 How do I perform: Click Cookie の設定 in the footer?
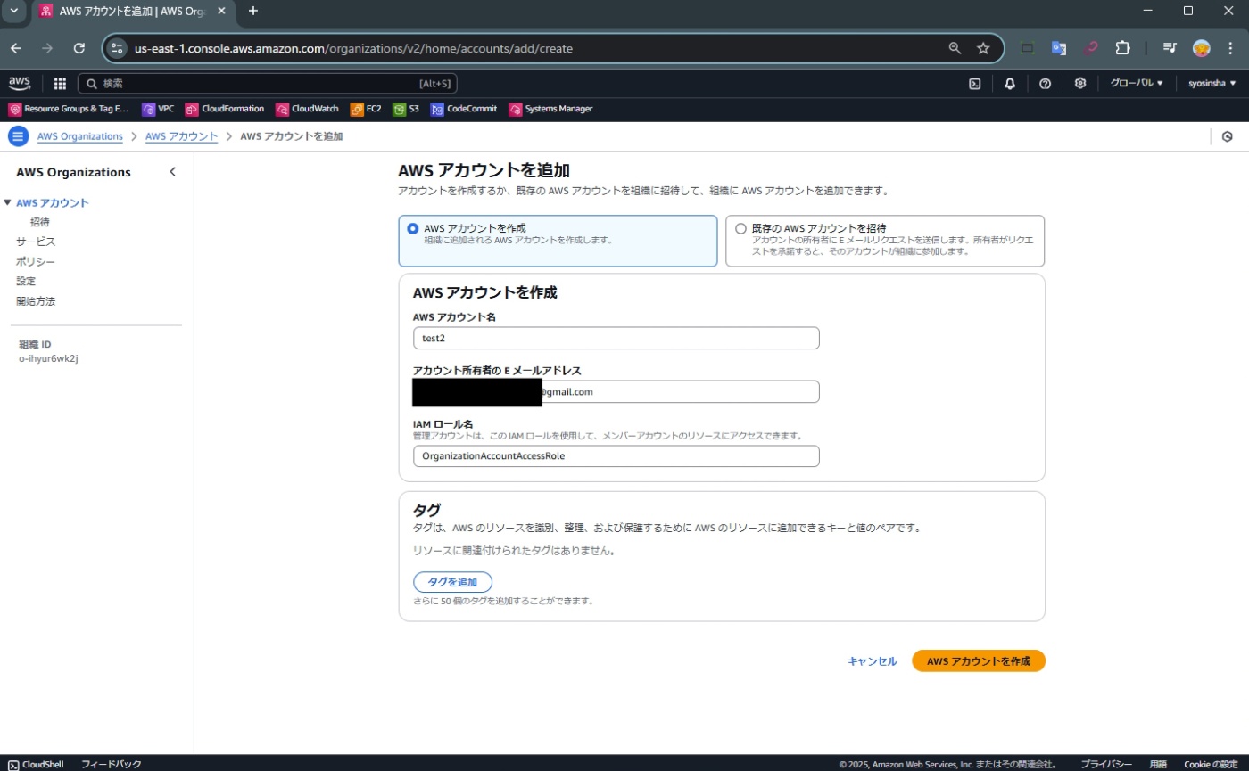click(x=1211, y=764)
